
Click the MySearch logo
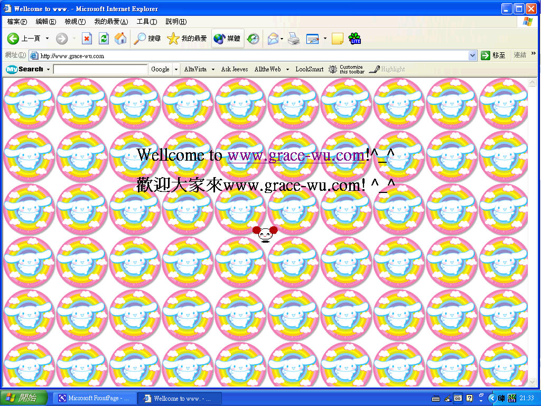pyautogui.click(x=24, y=69)
